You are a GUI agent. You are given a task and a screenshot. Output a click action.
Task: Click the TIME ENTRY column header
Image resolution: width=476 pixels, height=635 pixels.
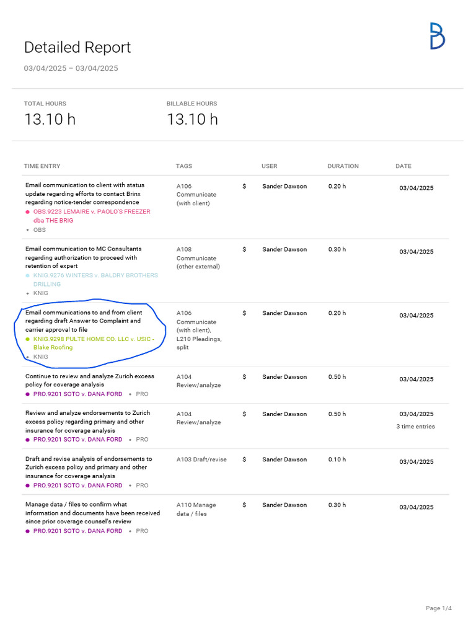click(42, 166)
